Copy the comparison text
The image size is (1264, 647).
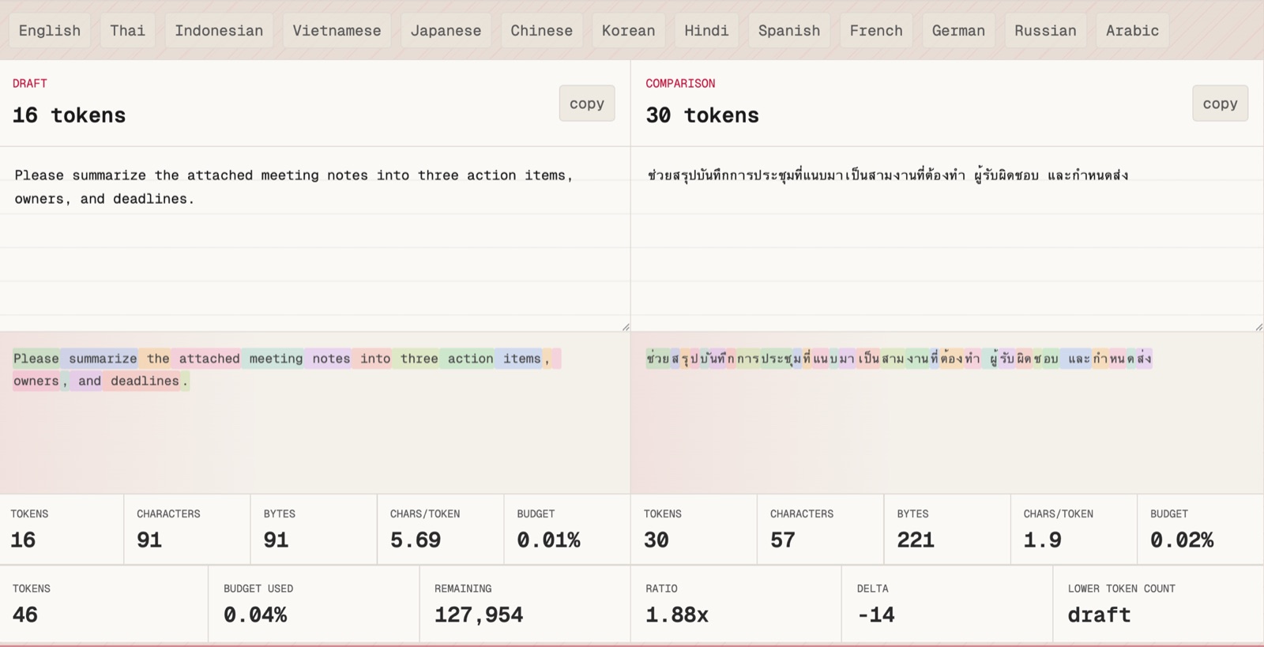point(1220,103)
